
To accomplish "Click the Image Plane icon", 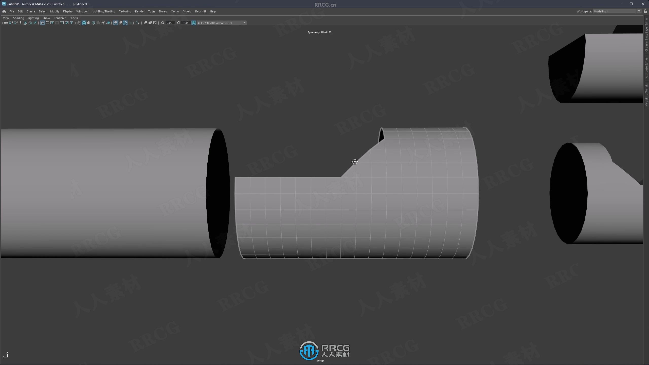I will (x=25, y=23).
